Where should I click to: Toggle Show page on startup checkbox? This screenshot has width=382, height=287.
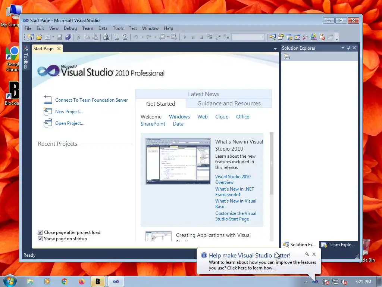pyautogui.click(x=40, y=239)
